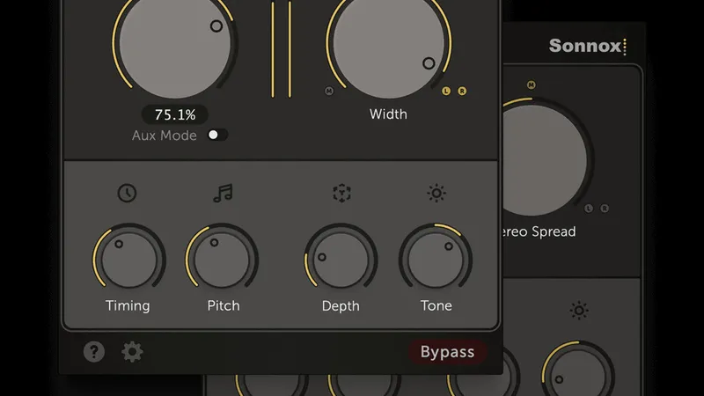Toggle the Aux Mode switch
The width and height of the screenshot is (704, 396).
click(x=216, y=135)
